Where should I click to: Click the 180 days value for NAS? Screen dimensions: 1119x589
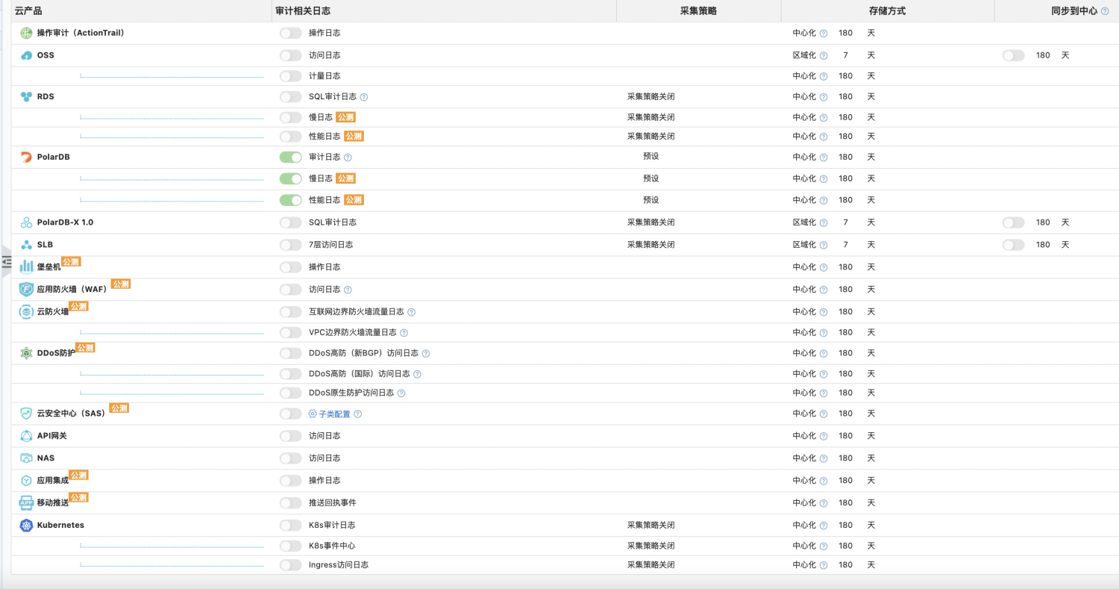point(845,458)
